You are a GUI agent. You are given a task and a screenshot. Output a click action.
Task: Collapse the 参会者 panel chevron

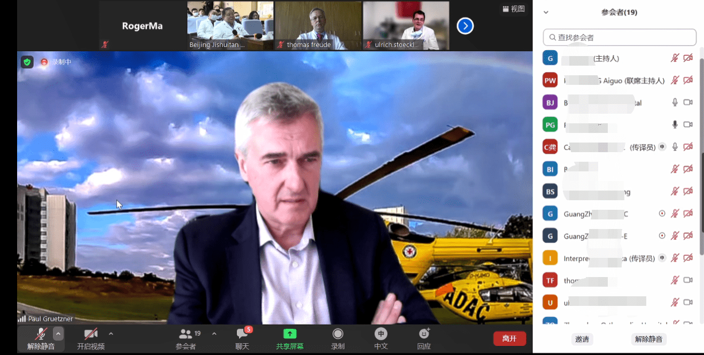coord(546,12)
